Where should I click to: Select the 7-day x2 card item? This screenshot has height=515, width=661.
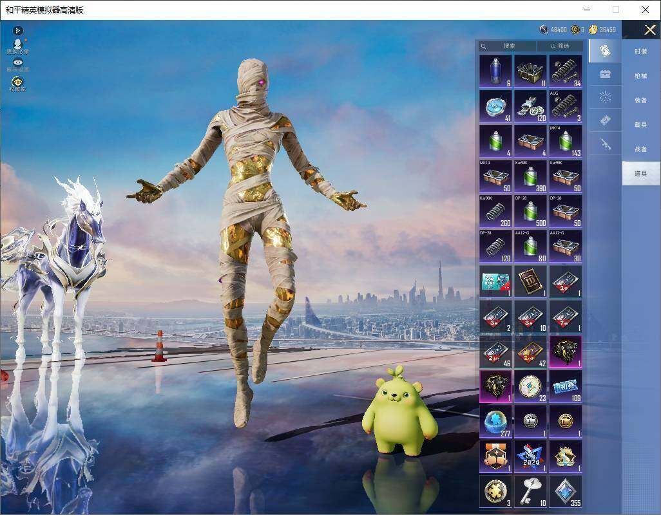tap(566, 316)
